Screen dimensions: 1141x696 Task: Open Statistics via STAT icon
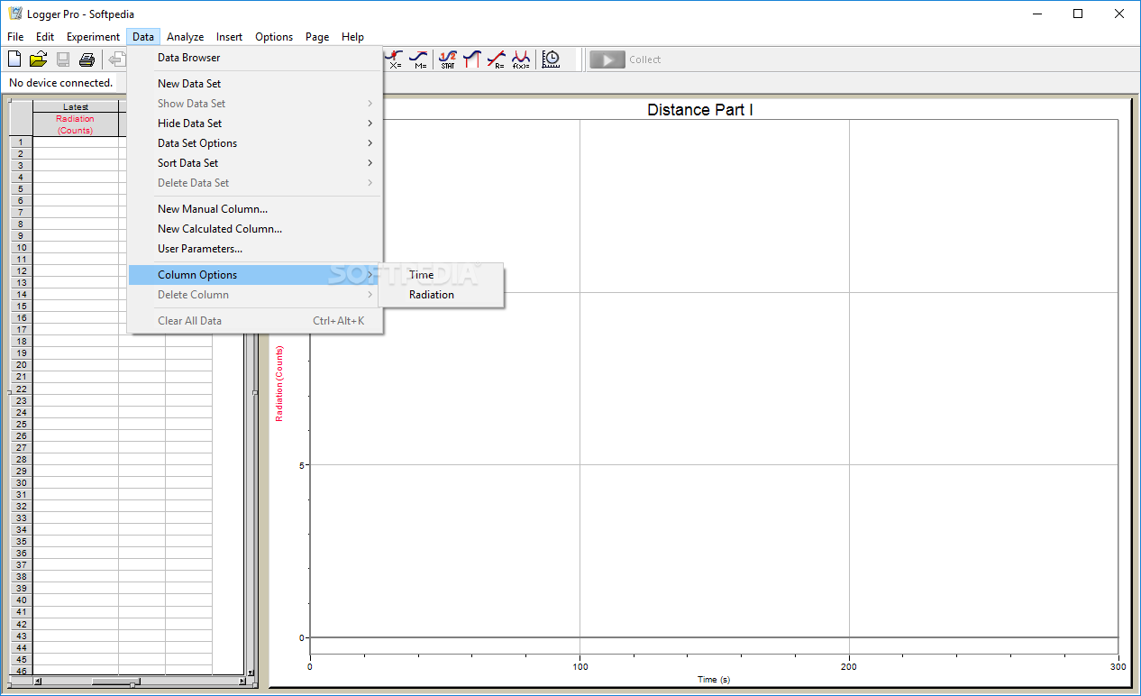tap(447, 60)
